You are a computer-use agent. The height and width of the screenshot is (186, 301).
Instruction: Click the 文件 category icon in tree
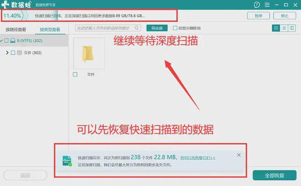(x=20, y=52)
